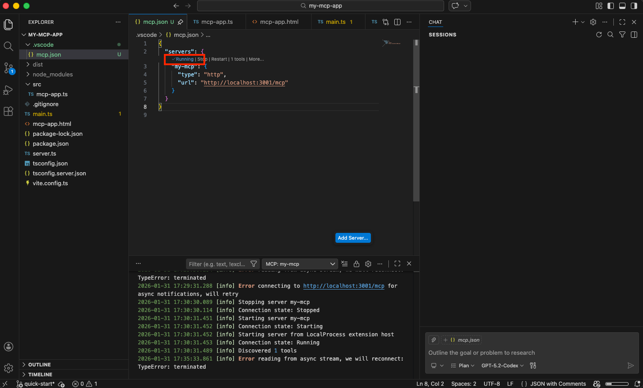Image resolution: width=643 pixels, height=388 pixels.
Task: Open the session target dropdown with monitor icon
Action: pos(437,366)
